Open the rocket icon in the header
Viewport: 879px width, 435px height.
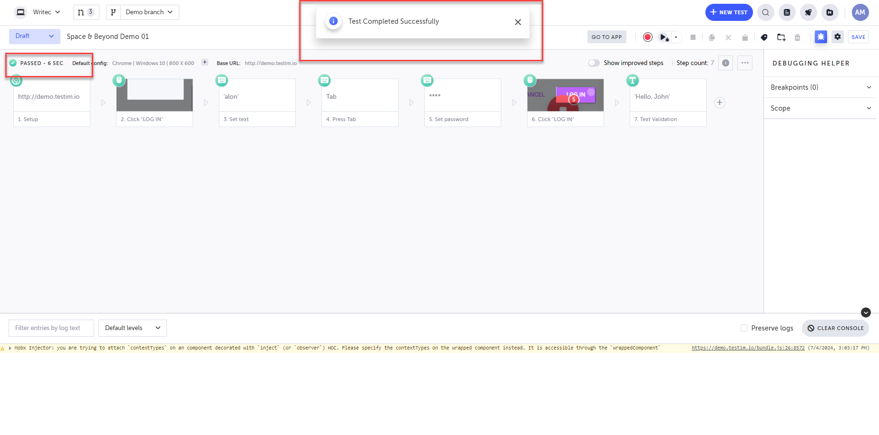[x=808, y=12]
